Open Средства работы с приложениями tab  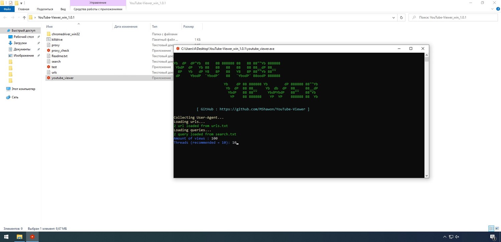pyautogui.click(x=98, y=9)
